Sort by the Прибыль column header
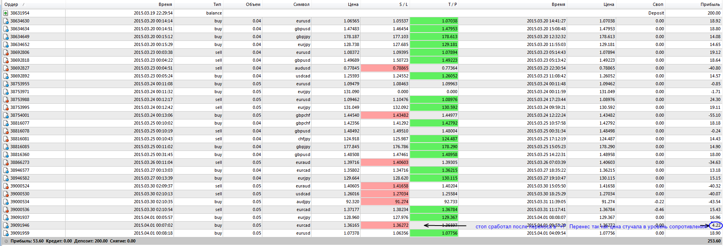The height and width of the screenshot is (246, 723). (x=710, y=4)
